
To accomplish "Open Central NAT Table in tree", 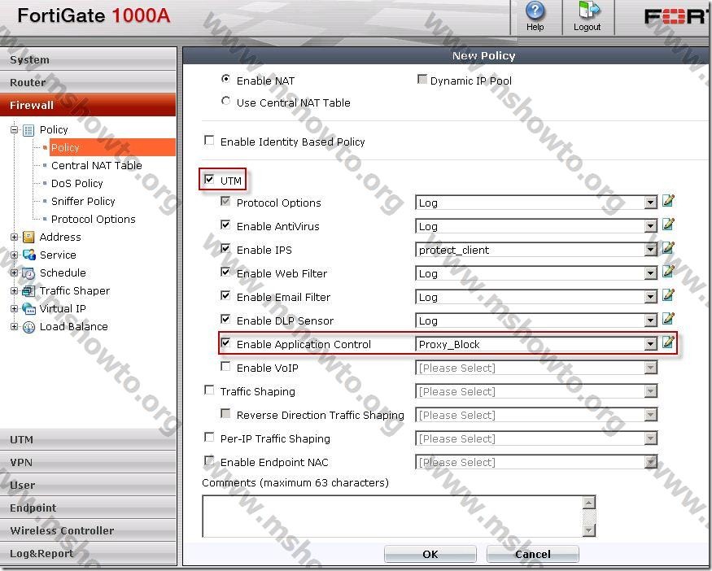I will tap(96, 166).
